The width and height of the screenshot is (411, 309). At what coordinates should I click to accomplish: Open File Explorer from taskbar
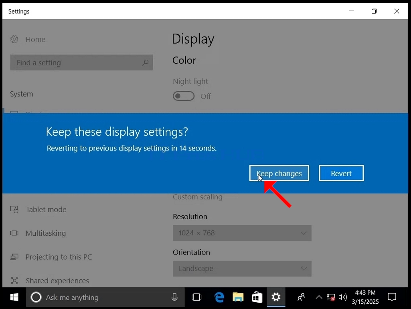(x=238, y=297)
